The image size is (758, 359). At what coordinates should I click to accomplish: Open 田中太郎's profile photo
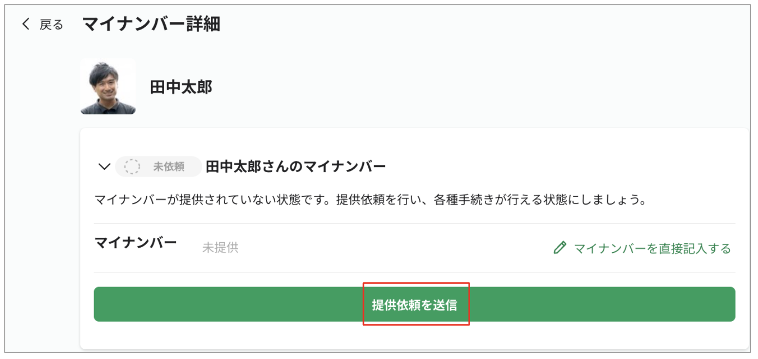coord(108,87)
